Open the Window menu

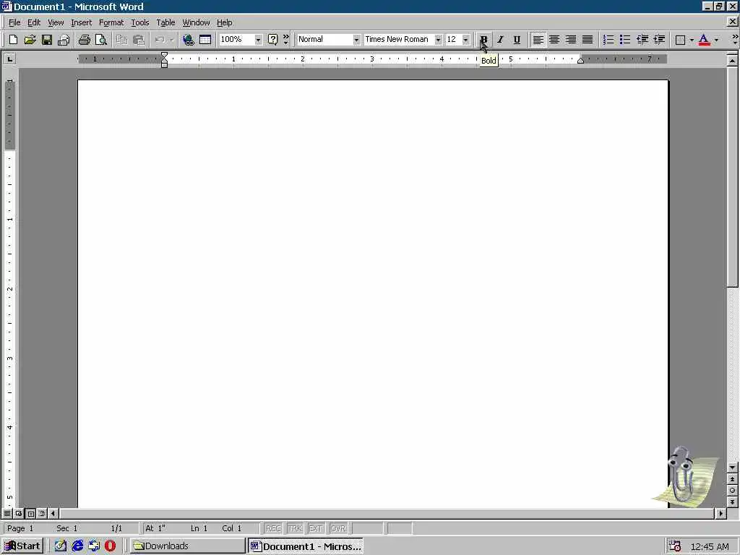[196, 22]
